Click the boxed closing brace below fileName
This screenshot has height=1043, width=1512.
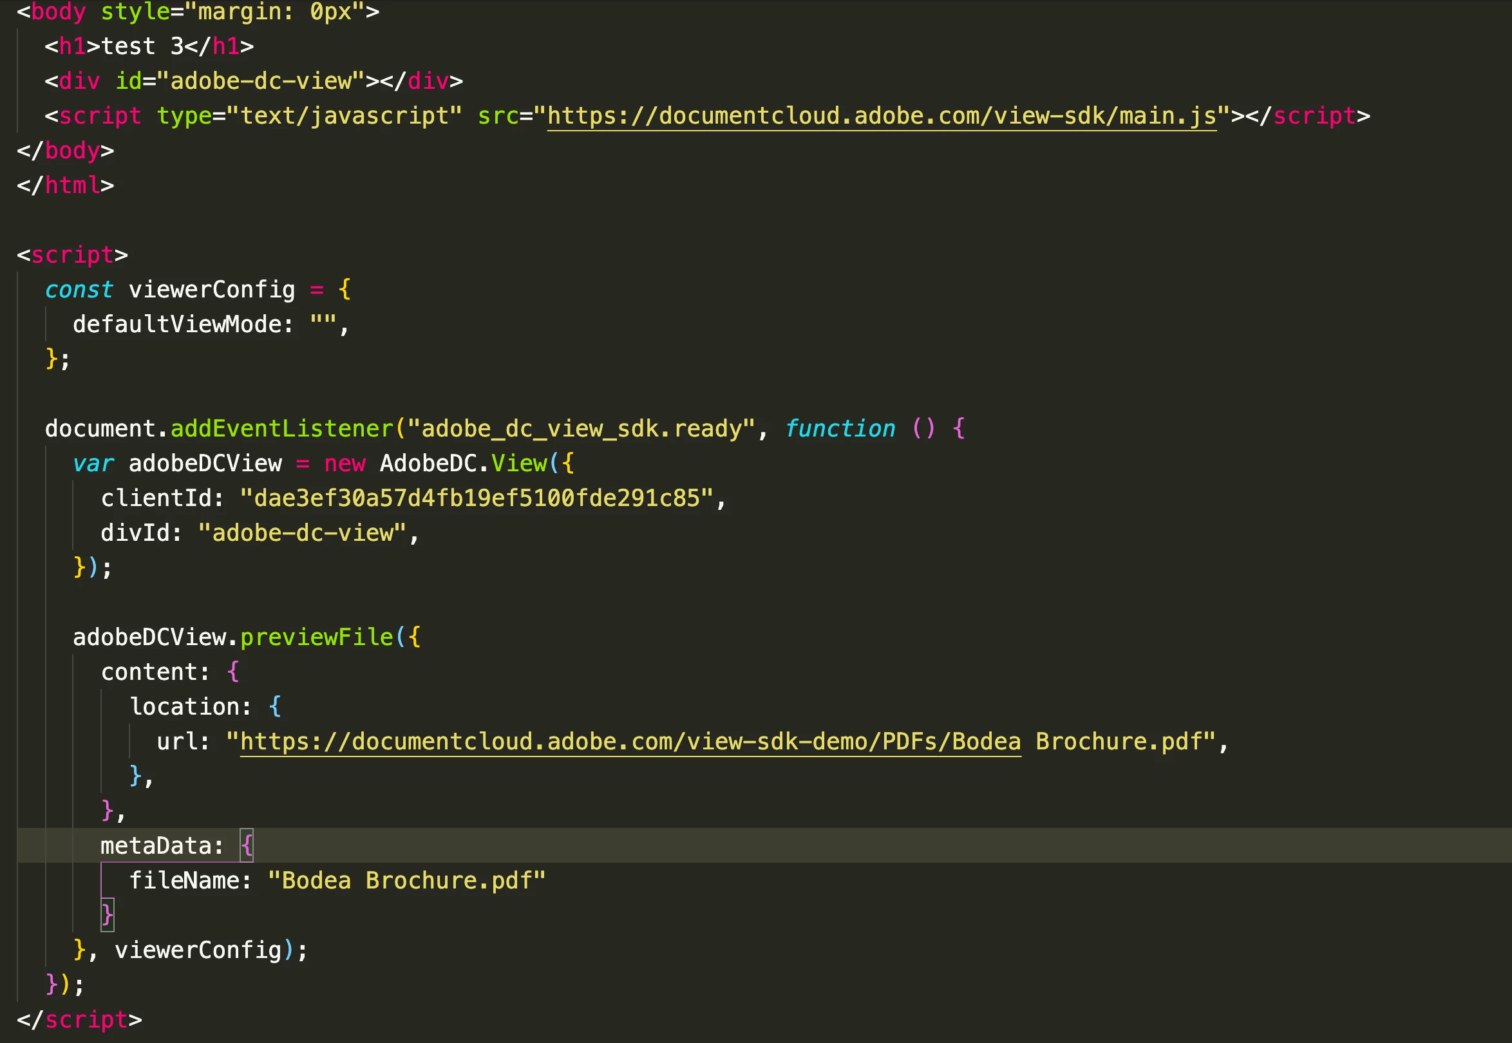pos(107,915)
